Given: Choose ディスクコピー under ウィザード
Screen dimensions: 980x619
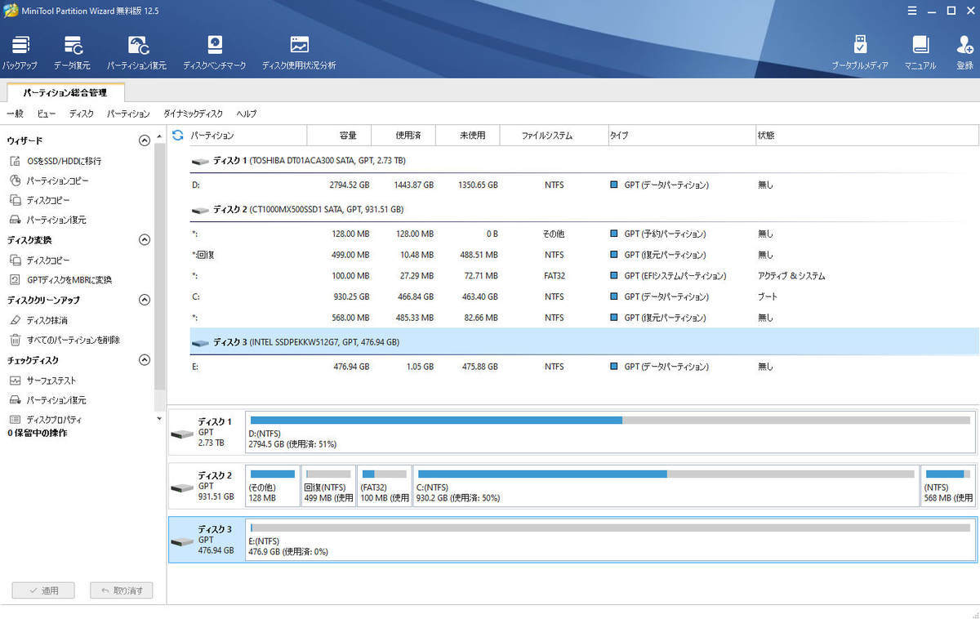Looking at the screenshot, I should (x=40, y=200).
